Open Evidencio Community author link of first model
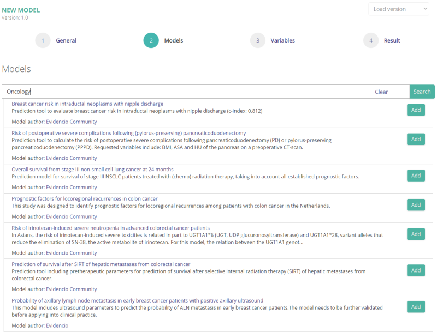The height and width of the screenshot is (332, 437). (71, 122)
